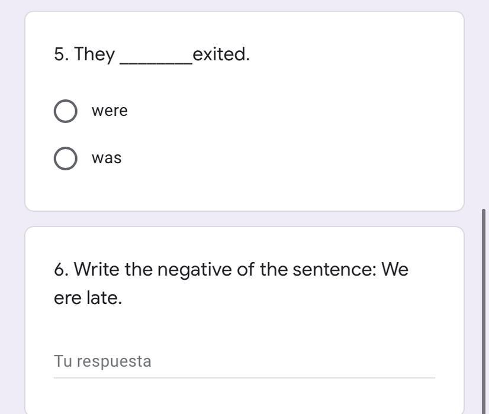Screen dimensions: 489x414
Task: Click the "ere late." text line
Action: pyautogui.click(x=88, y=298)
